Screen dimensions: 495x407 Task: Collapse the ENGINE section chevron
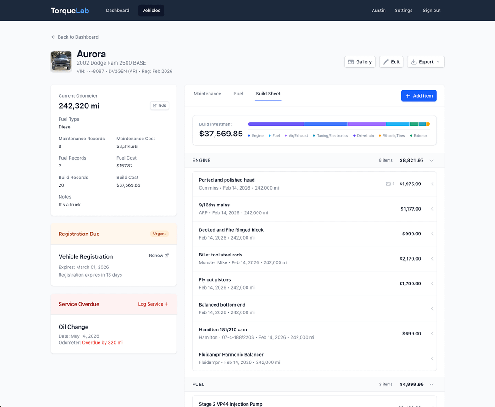pos(431,161)
